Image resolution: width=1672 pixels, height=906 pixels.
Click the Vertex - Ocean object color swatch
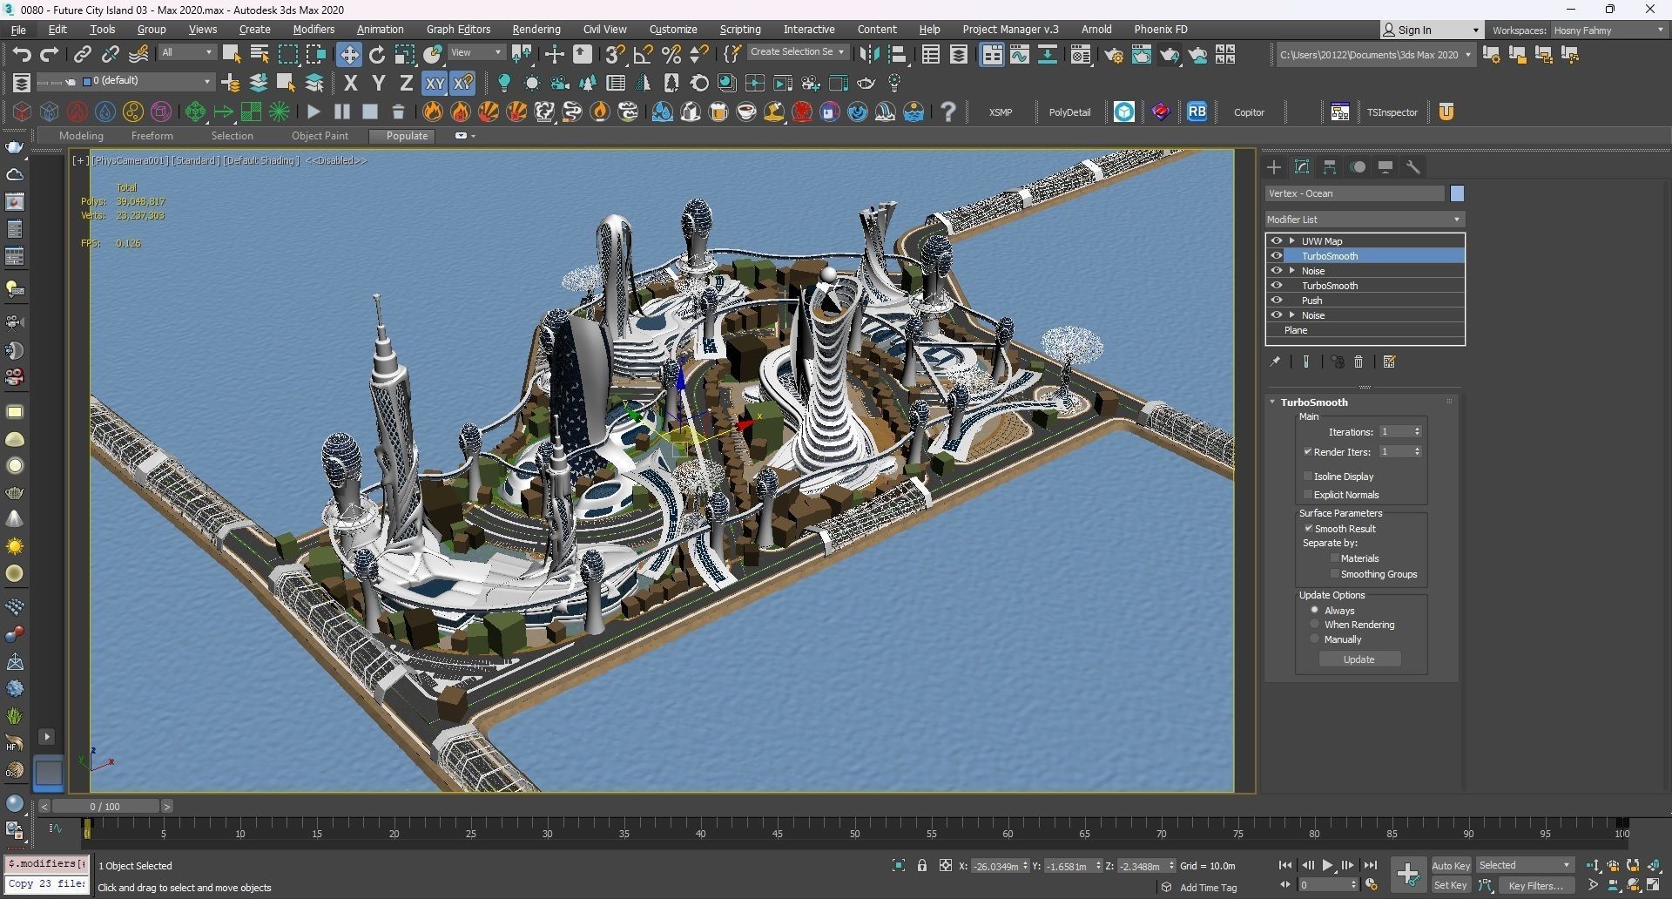click(x=1457, y=193)
